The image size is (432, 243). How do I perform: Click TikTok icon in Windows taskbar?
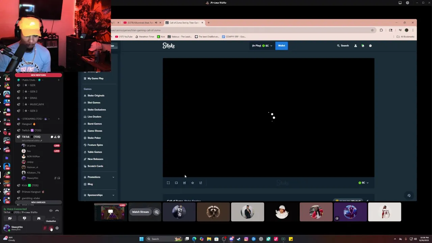[276, 239]
